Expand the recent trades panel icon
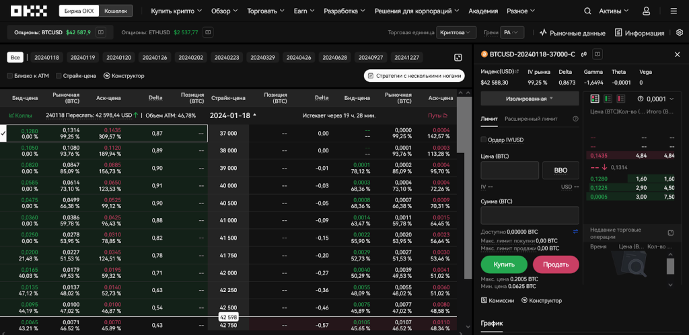Screen dimensions: 689x335 pyautogui.click(x=670, y=232)
